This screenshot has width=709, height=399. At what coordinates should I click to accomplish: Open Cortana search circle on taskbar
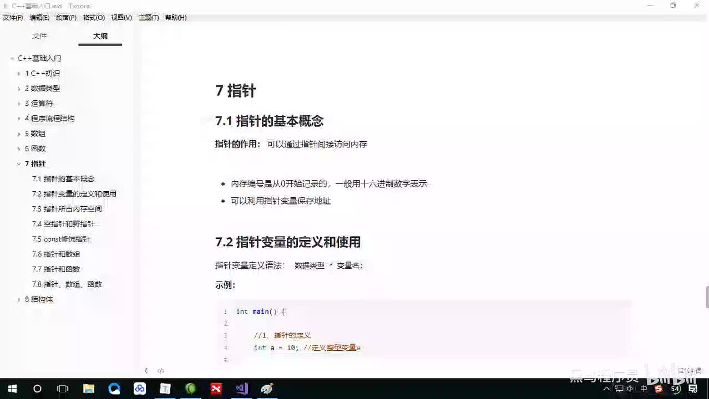(37, 389)
